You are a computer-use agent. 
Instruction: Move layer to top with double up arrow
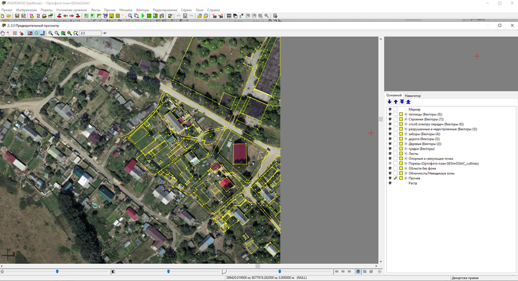click(408, 102)
